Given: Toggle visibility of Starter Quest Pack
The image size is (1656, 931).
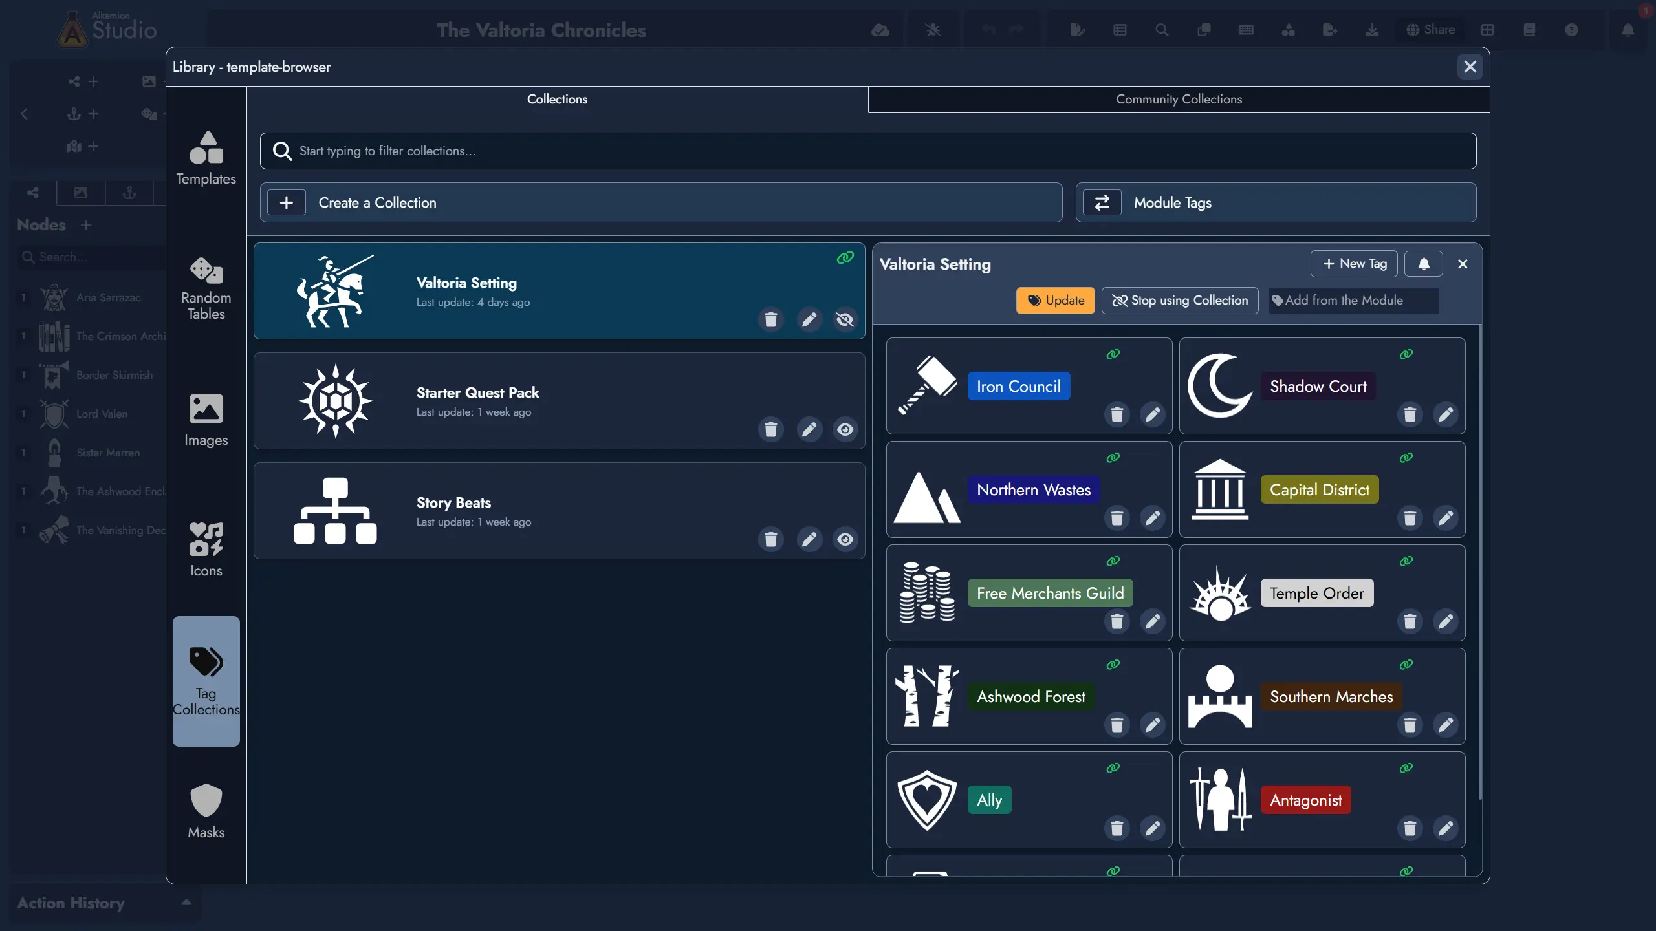Looking at the screenshot, I should [845, 429].
